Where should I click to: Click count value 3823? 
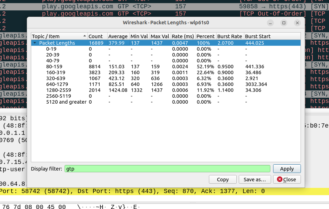[95, 72]
